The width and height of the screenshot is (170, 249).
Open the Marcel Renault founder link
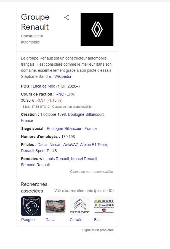(84, 159)
